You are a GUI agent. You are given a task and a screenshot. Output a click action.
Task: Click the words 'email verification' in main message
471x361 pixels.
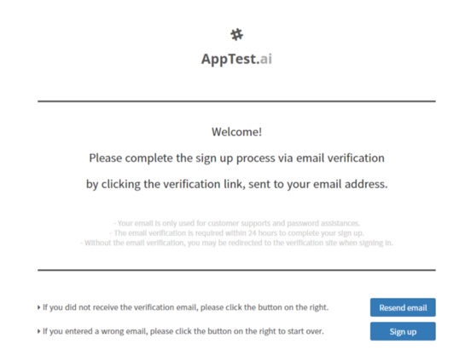coord(340,158)
